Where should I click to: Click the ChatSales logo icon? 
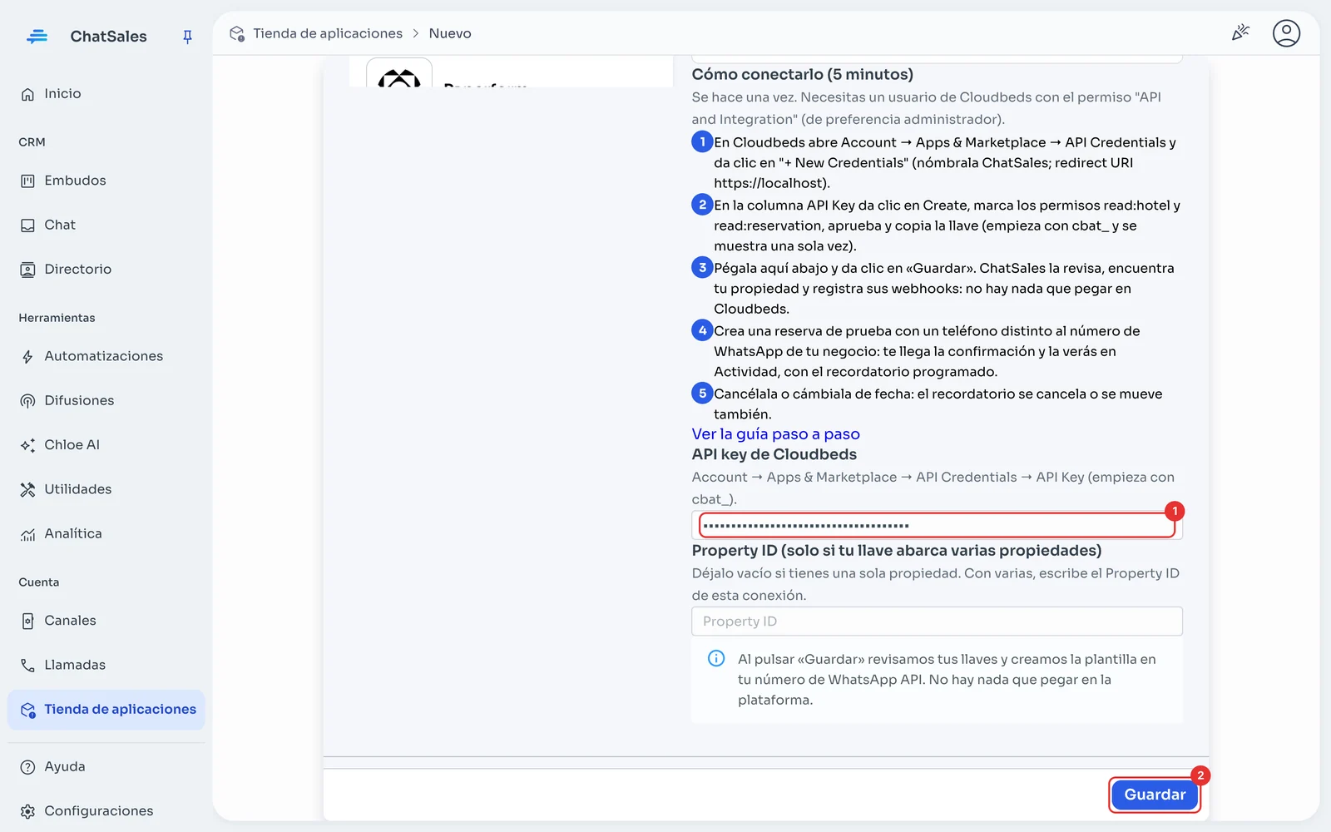(37, 37)
